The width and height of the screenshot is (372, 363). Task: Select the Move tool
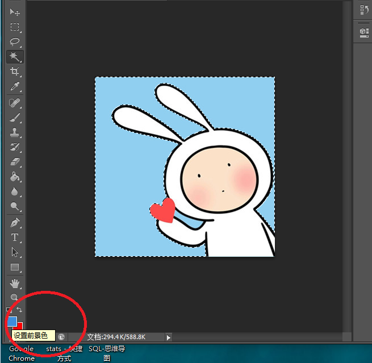tap(15, 12)
